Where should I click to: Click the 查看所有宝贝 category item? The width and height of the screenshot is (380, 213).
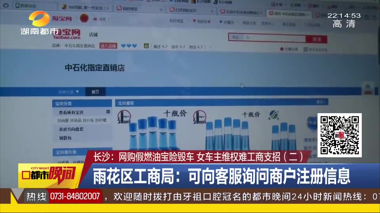click(71, 112)
